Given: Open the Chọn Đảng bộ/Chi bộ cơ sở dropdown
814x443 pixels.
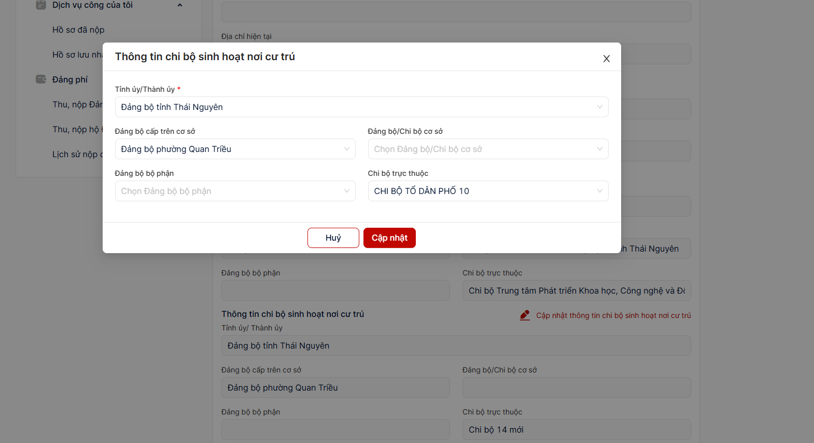Looking at the screenshot, I should point(488,149).
